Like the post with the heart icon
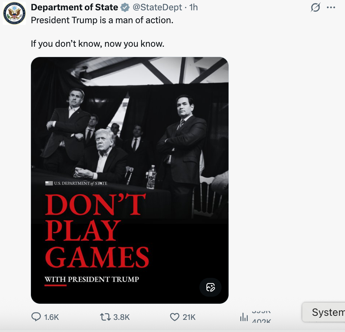The height and width of the screenshot is (332, 345). [174, 317]
